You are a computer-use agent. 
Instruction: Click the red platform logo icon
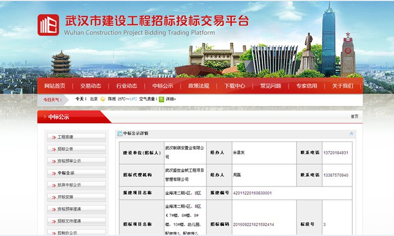[48, 25]
